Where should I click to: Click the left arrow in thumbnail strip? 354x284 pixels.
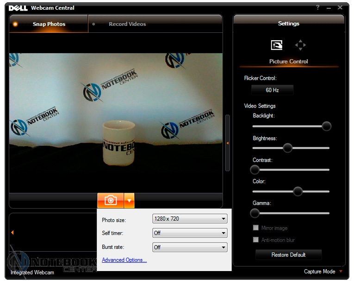[12, 233]
